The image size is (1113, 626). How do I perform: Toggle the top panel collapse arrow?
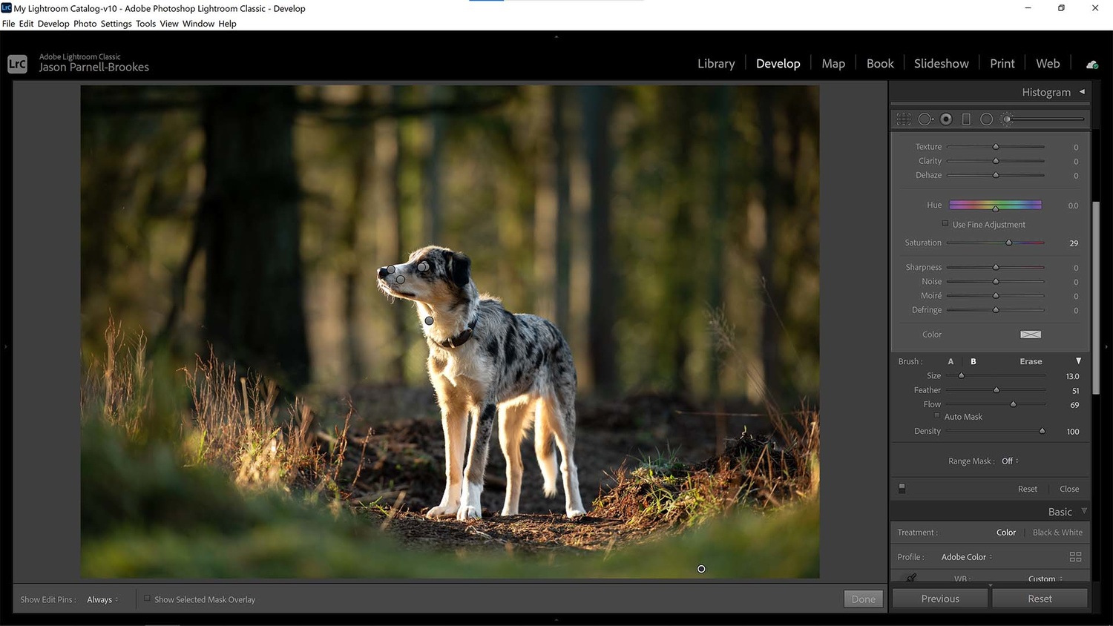556,36
